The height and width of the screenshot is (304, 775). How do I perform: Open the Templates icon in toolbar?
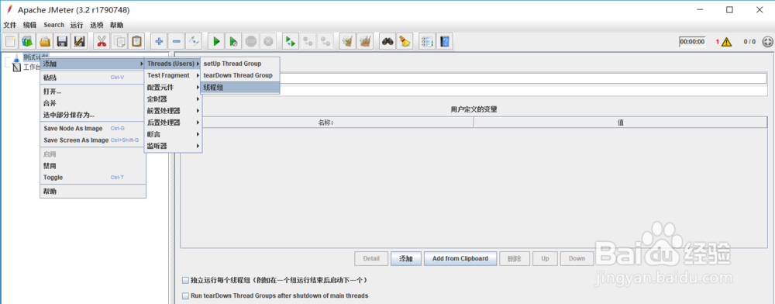(27, 42)
